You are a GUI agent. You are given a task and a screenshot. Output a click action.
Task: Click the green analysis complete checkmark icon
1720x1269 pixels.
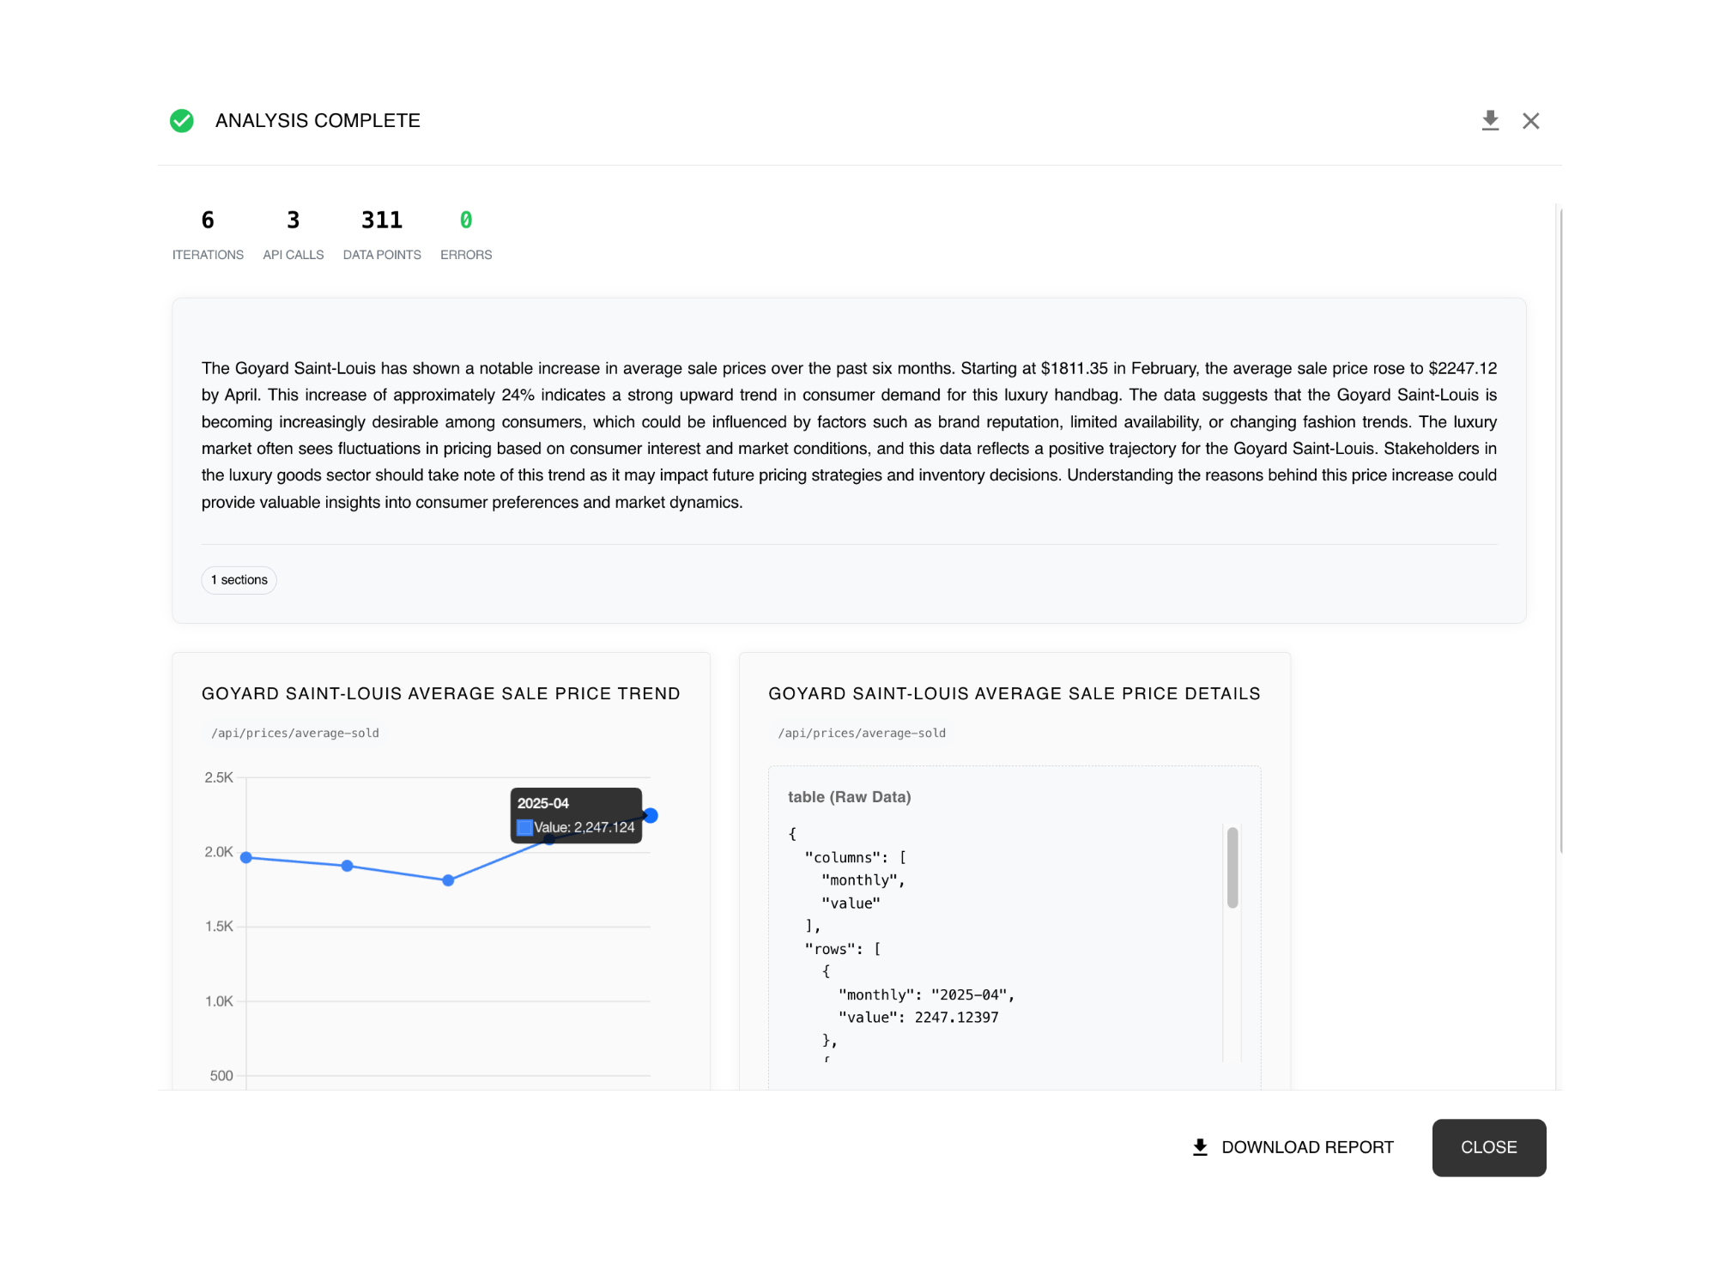coord(182,121)
